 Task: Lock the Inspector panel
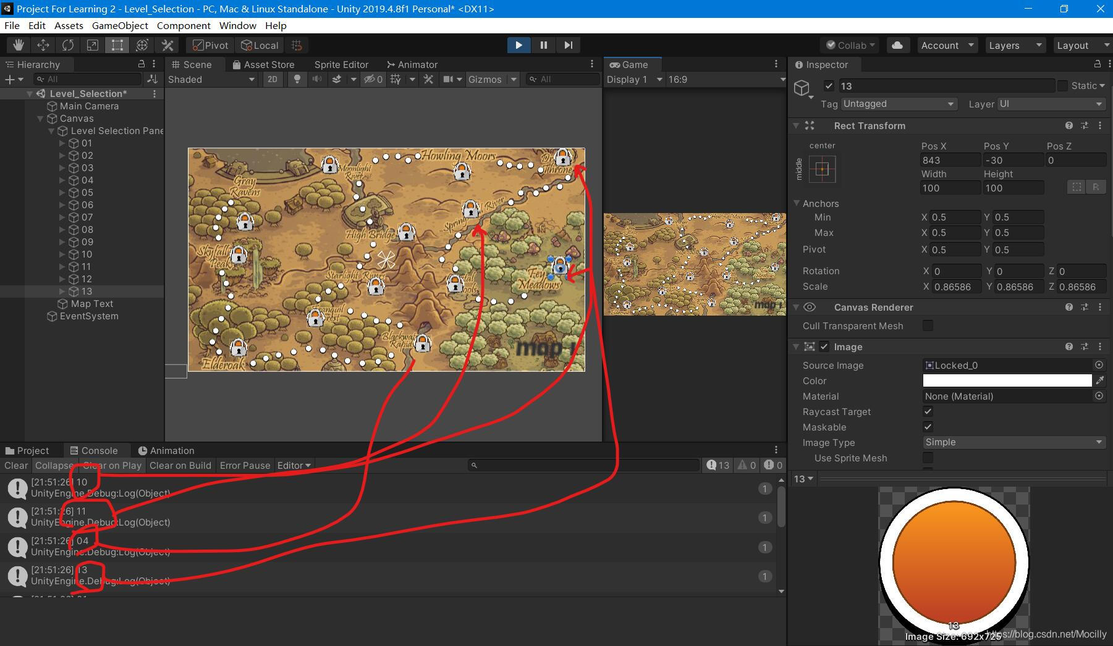pyautogui.click(x=1098, y=64)
